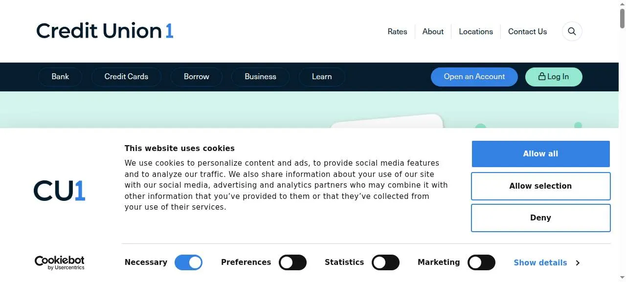Screen dimensions: 626x282
Task: Click the Allow selection button
Action: tap(540, 186)
